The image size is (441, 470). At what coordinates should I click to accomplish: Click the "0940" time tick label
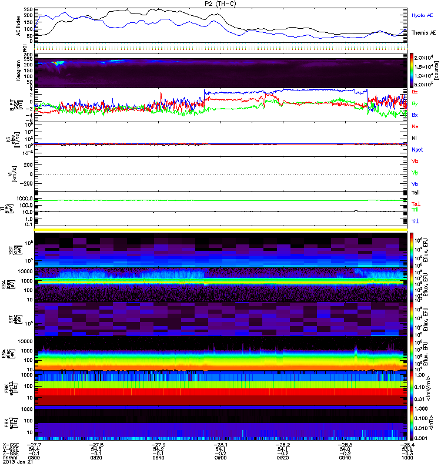[345, 458]
